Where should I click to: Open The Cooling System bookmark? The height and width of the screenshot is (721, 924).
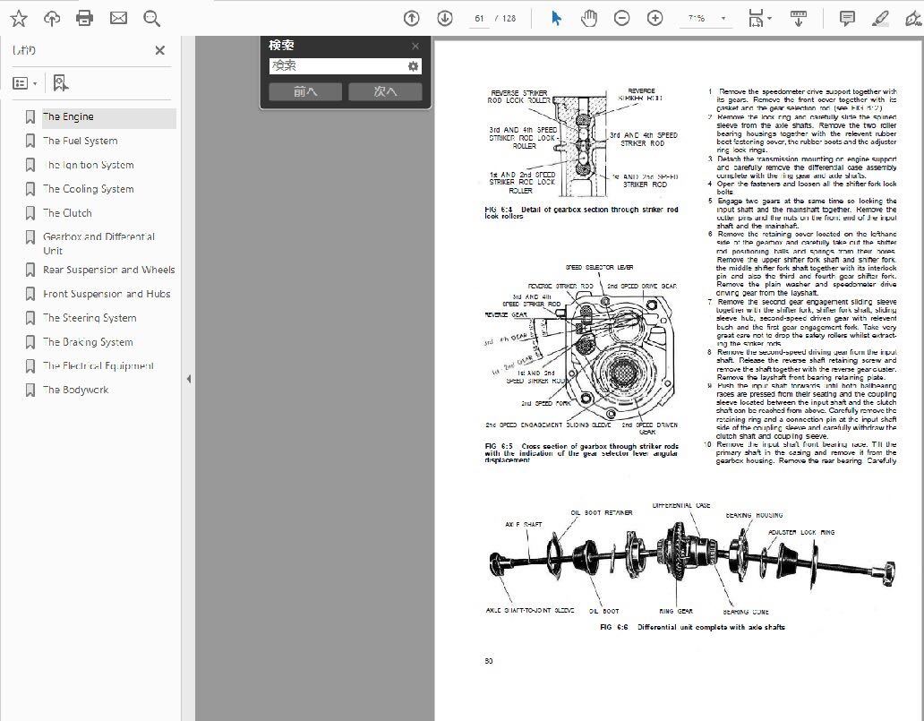pos(89,189)
